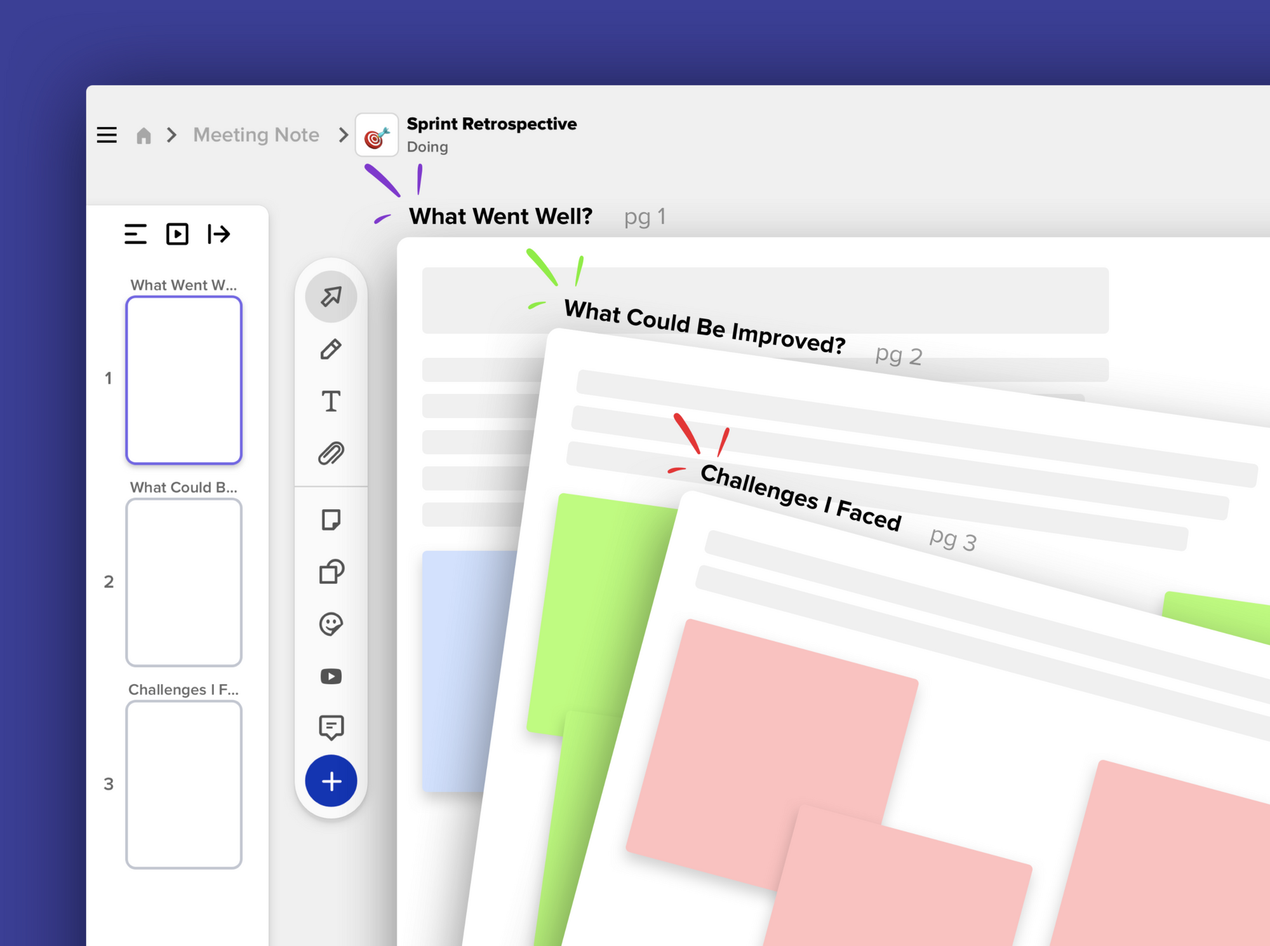This screenshot has height=946, width=1270.
Task: Go to the home icon breadcrumb
Action: pyautogui.click(x=144, y=135)
